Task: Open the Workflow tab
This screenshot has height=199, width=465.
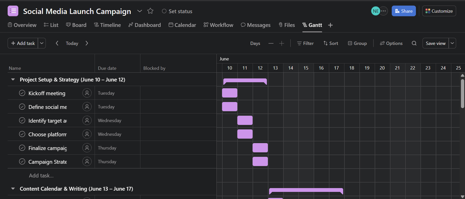Action: coord(219,25)
